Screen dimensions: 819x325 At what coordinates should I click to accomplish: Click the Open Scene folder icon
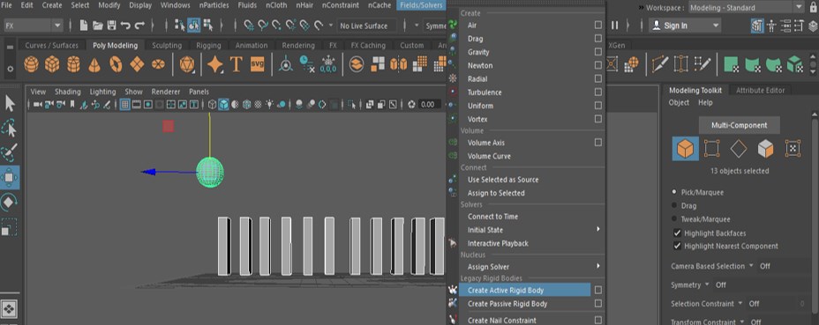pyautogui.click(x=98, y=26)
